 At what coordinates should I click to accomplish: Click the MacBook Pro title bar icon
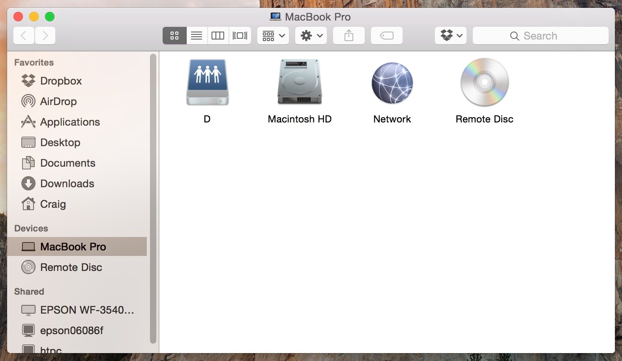point(275,17)
